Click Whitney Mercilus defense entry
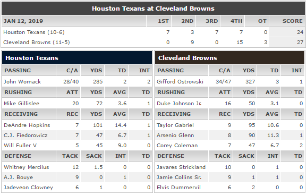 pos(26,167)
